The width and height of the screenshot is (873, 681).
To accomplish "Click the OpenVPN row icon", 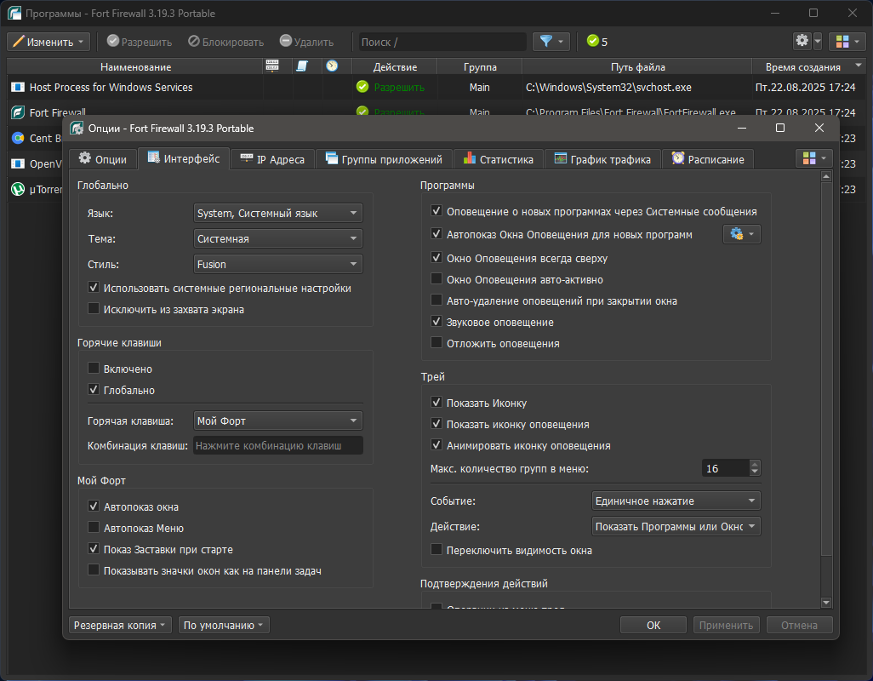I will coord(18,163).
